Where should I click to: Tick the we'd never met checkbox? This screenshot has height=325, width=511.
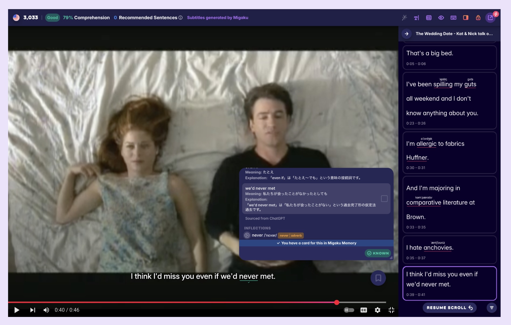[x=384, y=199]
